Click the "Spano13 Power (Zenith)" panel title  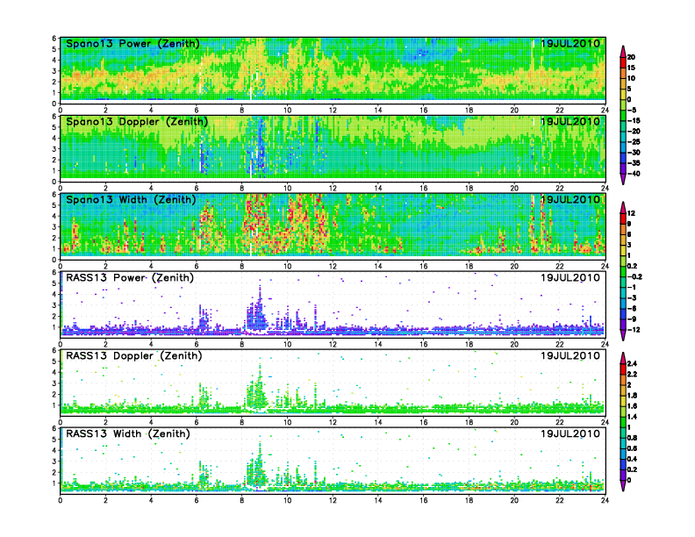click(133, 43)
